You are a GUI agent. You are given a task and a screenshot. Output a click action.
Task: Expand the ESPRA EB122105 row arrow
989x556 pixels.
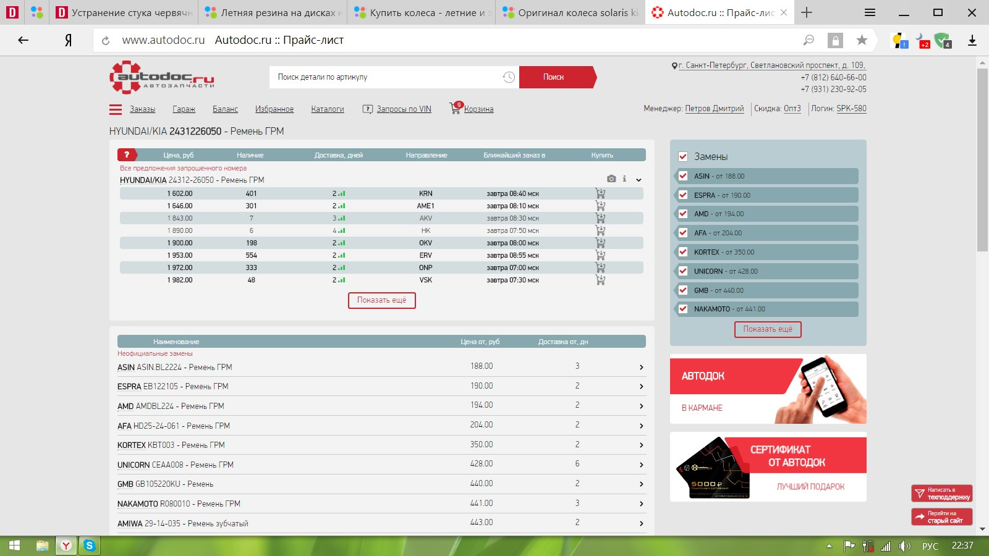pos(641,387)
